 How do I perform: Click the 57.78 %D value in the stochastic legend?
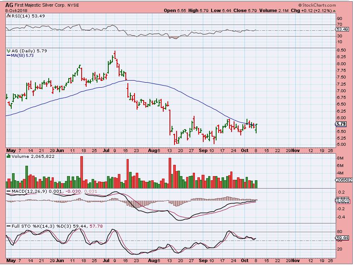(96, 226)
